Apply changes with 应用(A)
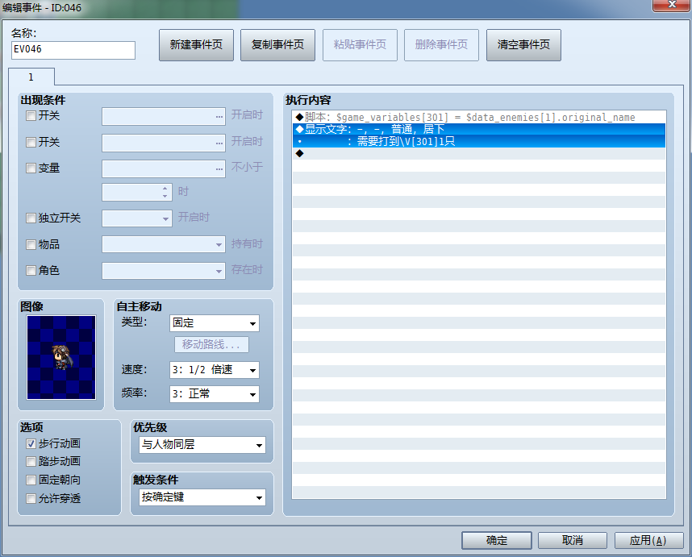692x557 pixels. coord(648,540)
